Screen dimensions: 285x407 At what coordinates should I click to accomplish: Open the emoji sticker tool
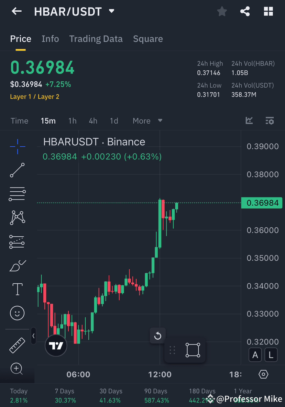tap(17, 313)
